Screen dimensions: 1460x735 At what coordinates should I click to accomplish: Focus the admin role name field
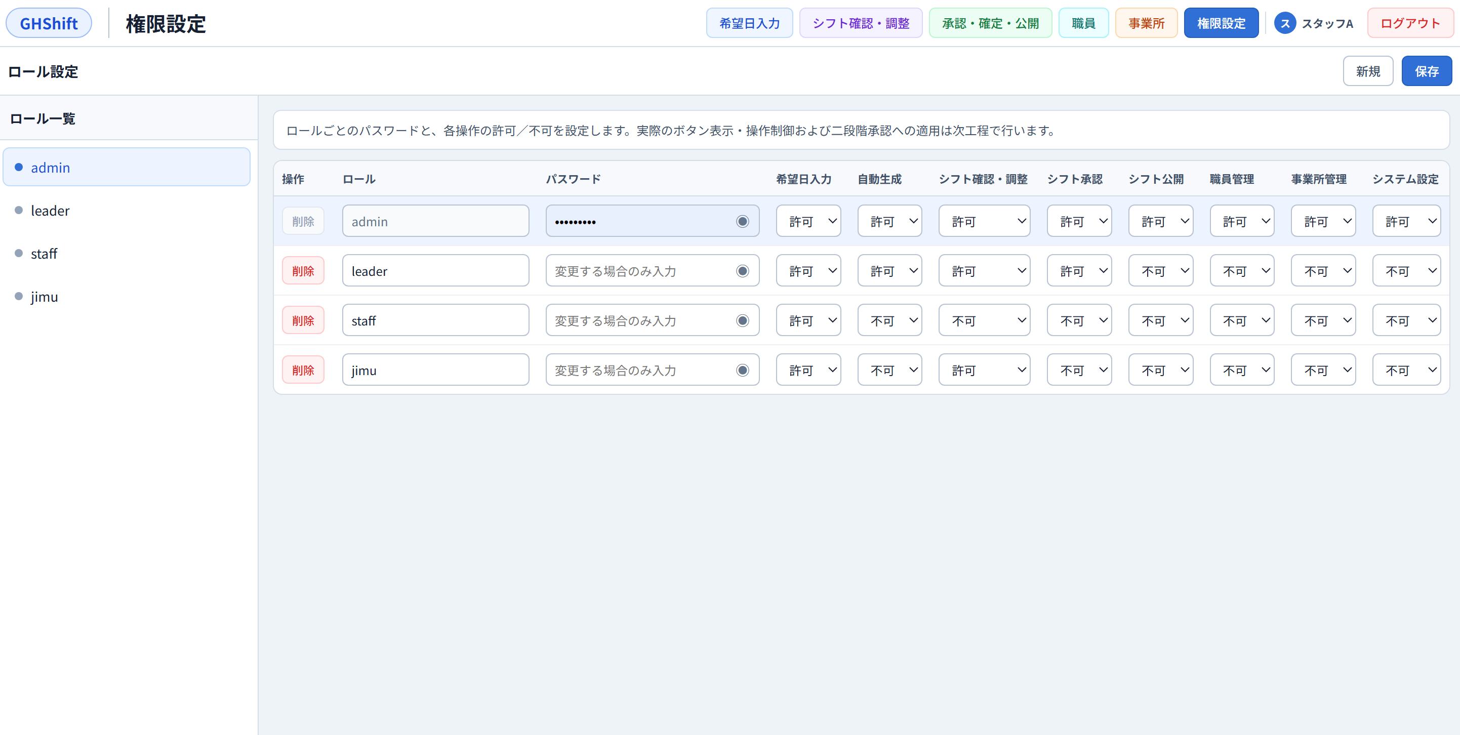click(435, 221)
